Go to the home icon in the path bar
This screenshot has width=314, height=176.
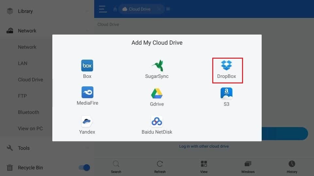pyautogui.click(x=115, y=9)
